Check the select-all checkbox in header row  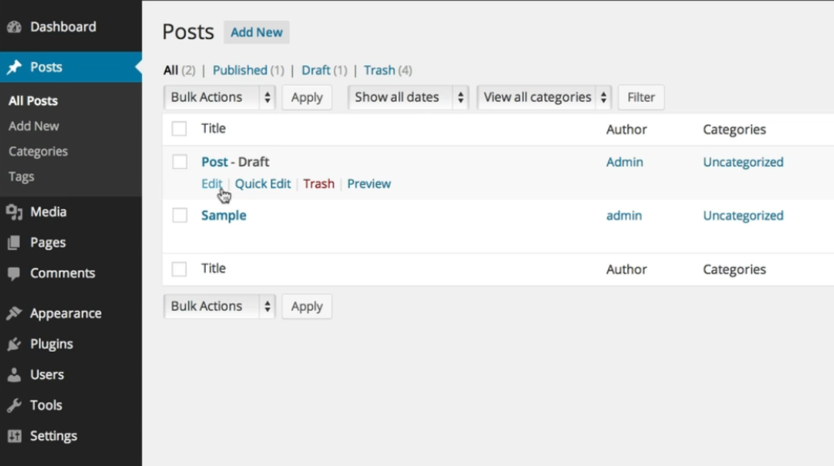[179, 129]
